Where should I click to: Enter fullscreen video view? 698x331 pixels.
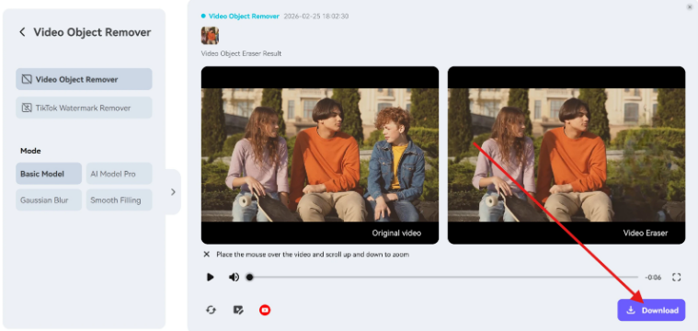pos(676,277)
